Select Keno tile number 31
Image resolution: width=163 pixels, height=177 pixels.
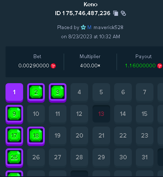(x=145, y=157)
